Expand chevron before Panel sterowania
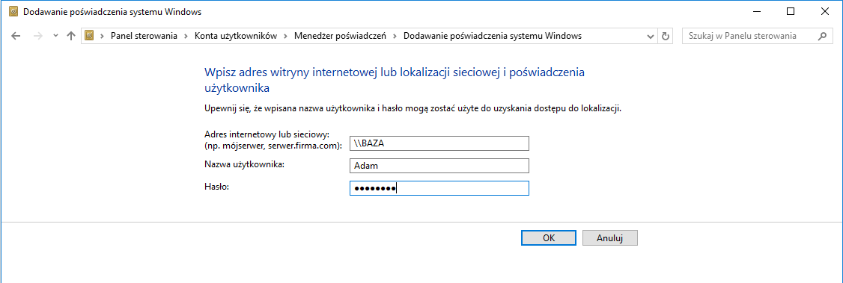Viewport: 843px width, 283px height. pyautogui.click(x=102, y=36)
